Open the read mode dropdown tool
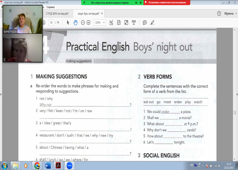238x170 pixels. point(134,23)
